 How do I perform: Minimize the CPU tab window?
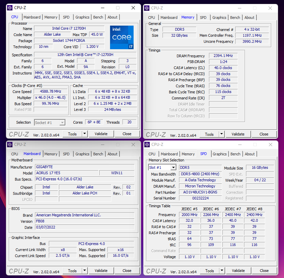click(x=103, y=8)
